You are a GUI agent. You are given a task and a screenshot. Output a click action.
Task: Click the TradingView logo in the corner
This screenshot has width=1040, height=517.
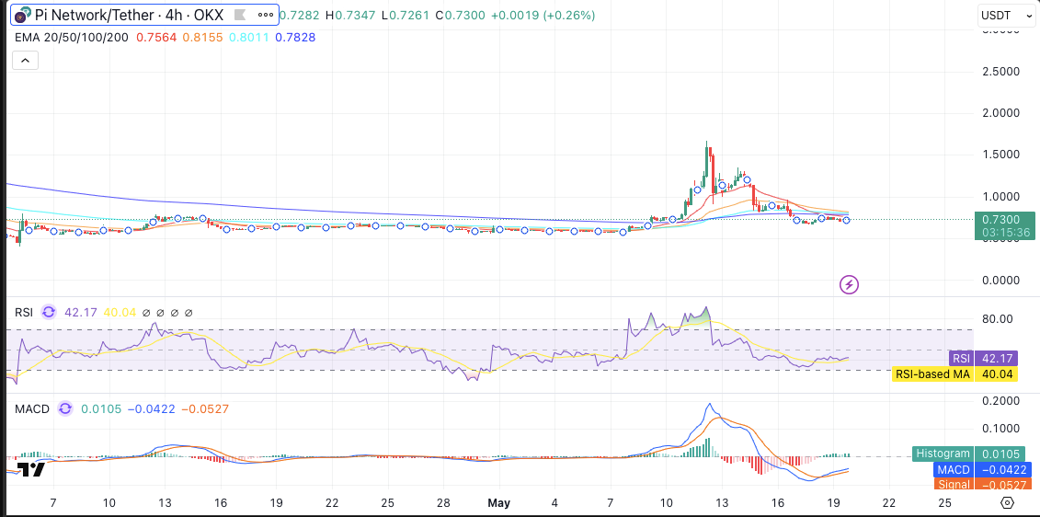pos(30,470)
